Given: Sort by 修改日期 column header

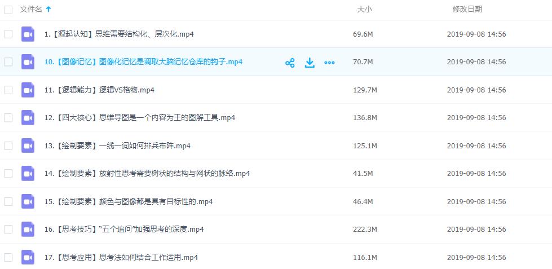Looking at the screenshot, I should pos(467,10).
